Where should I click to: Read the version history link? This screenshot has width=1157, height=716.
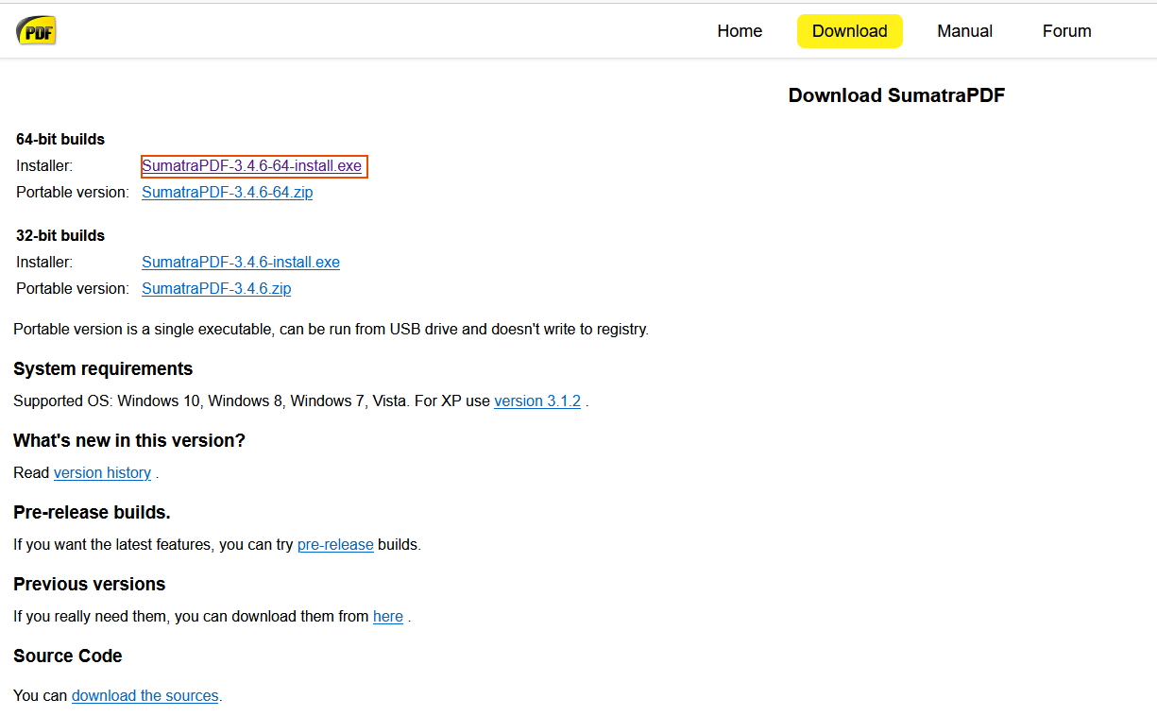tap(102, 473)
